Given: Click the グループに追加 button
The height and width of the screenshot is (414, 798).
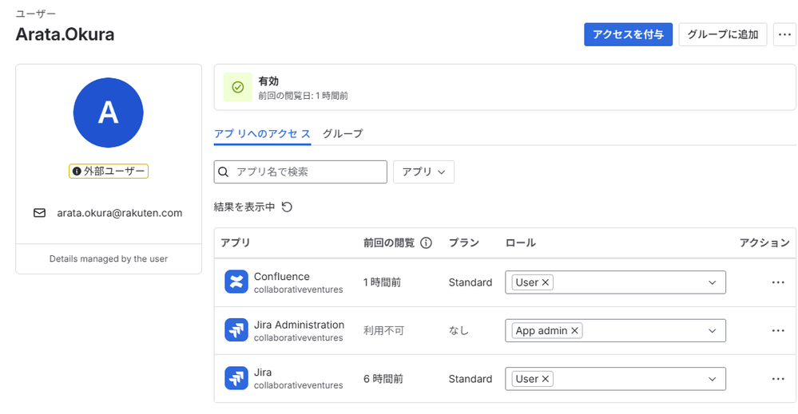Looking at the screenshot, I should [723, 34].
